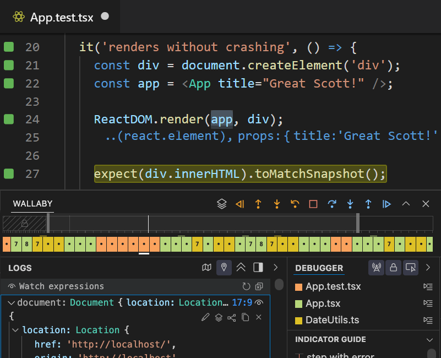Screen dimensions: 441x358
Task: Click the blue step over icon
Action: tap(332, 204)
